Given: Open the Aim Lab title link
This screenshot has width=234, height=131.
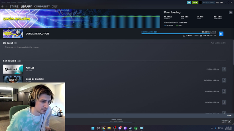Looking at the screenshot, I should [30, 68].
